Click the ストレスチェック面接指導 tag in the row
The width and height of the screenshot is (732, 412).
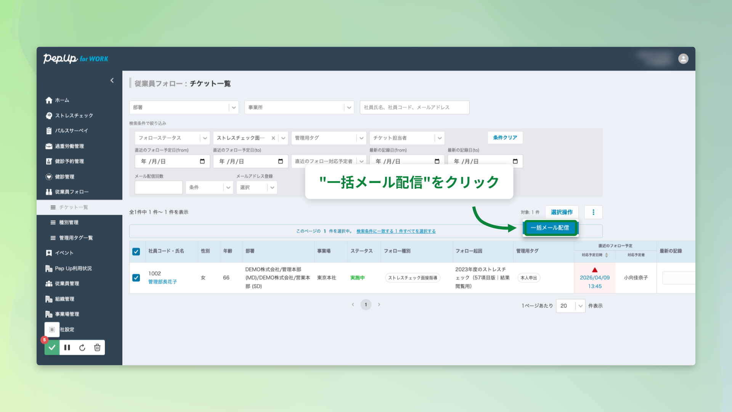pyautogui.click(x=413, y=278)
